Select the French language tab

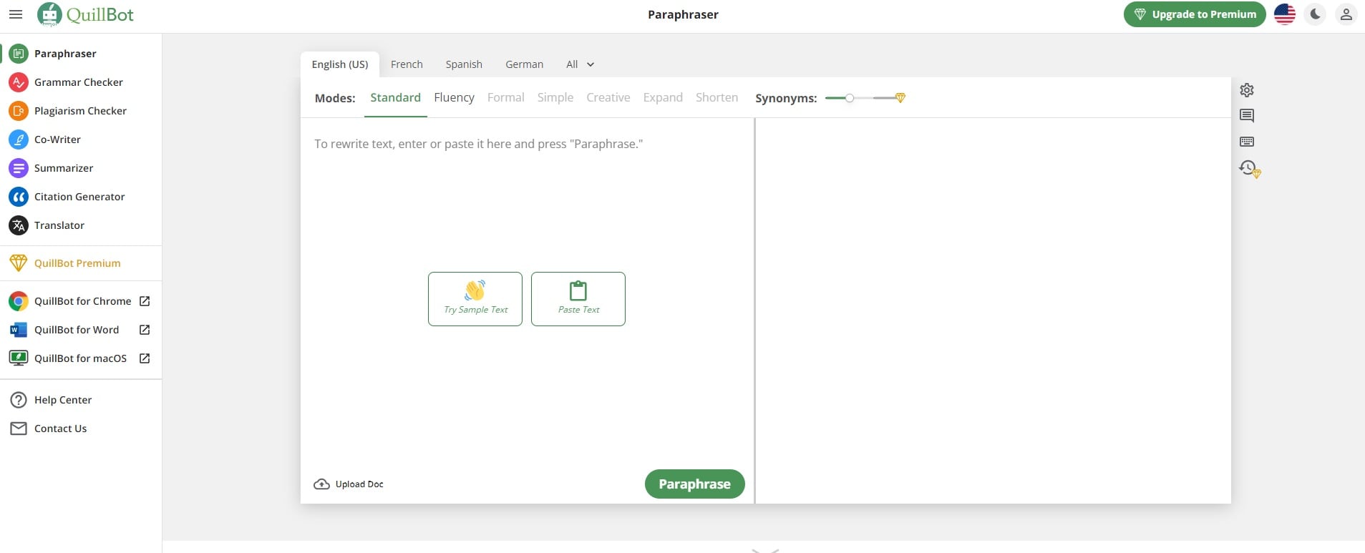point(407,64)
